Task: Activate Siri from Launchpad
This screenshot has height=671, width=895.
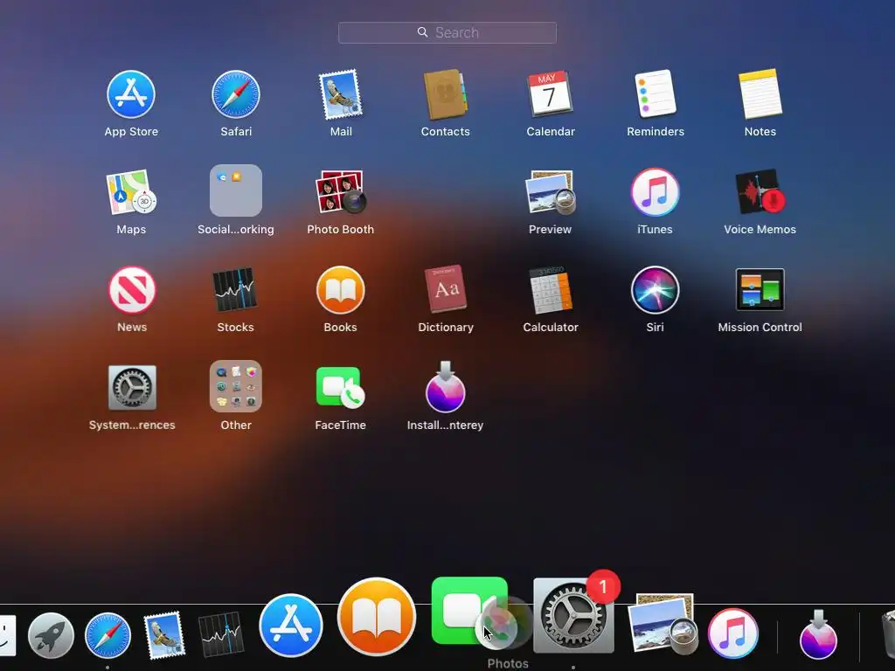Action: [x=655, y=290]
